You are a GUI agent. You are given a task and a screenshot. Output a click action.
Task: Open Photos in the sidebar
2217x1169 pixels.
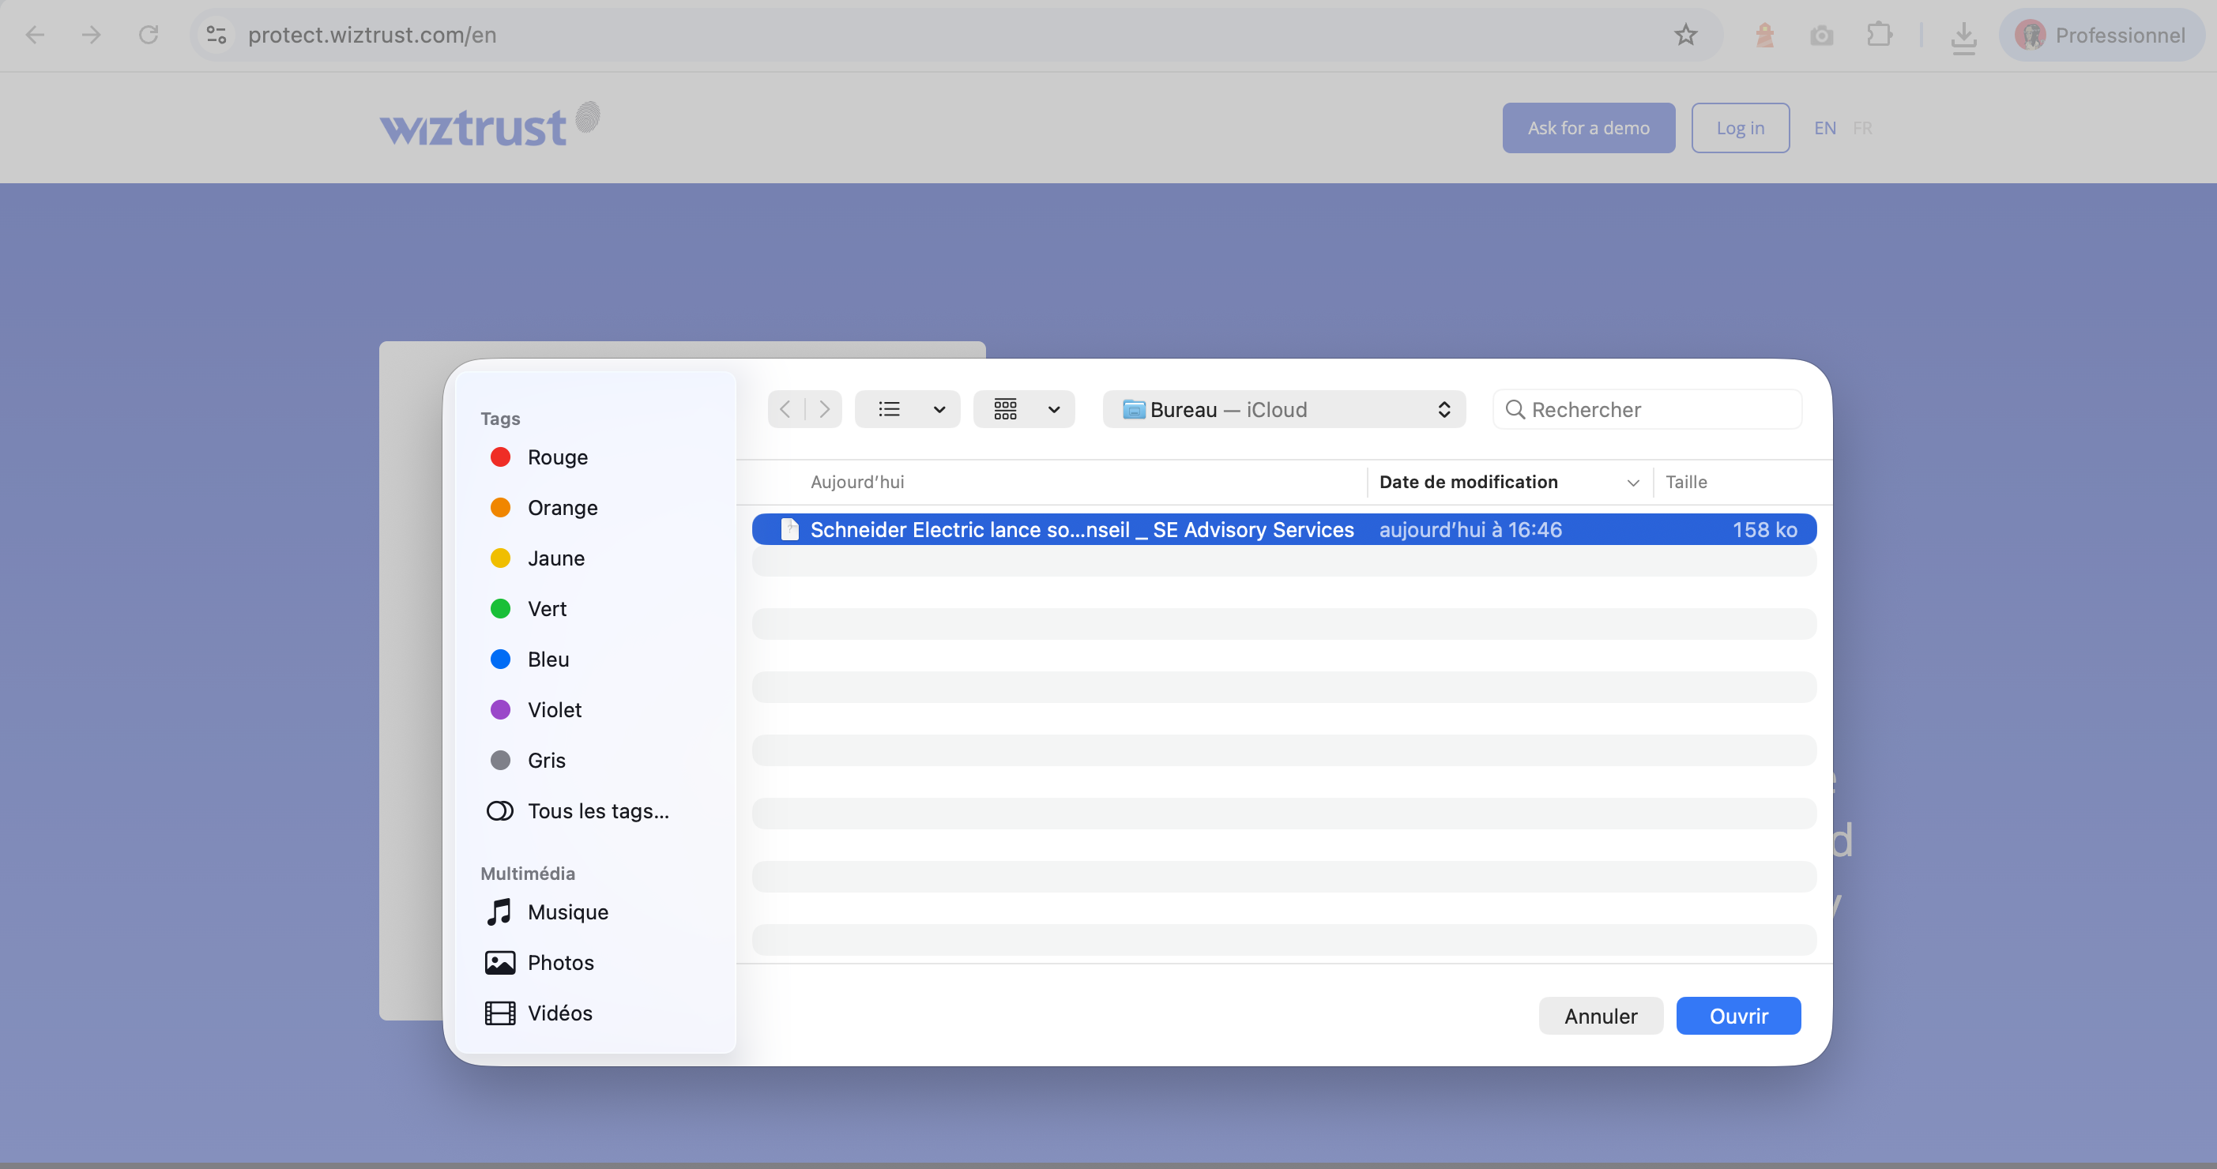(560, 962)
